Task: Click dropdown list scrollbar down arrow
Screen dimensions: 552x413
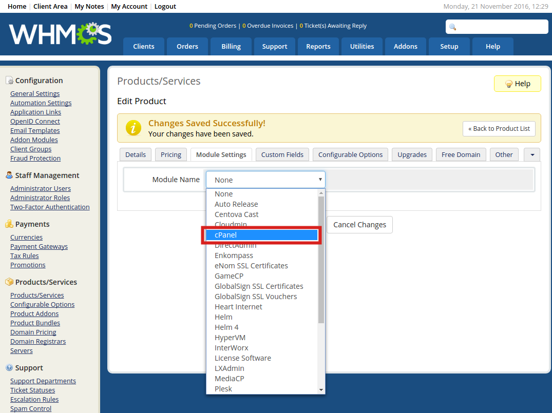Action: pyautogui.click(x=321, y=390)
